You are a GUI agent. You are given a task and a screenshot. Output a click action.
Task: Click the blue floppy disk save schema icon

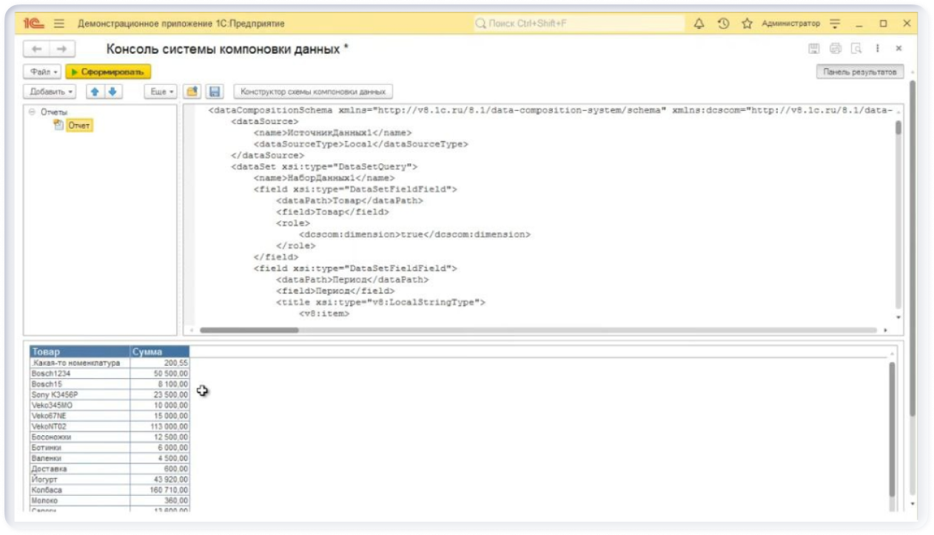pyautogui.click(x=214, y=92)
